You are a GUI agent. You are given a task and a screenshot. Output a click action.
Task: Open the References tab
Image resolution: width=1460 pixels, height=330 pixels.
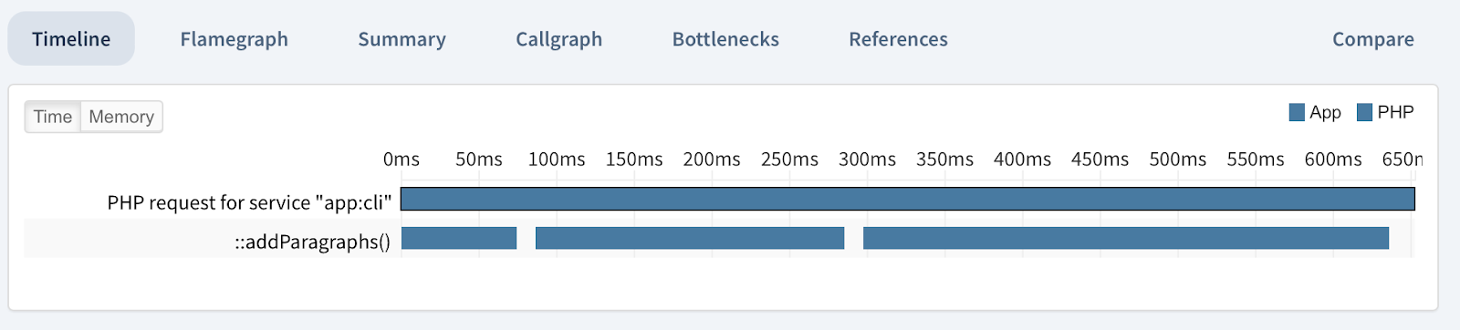[x=898, y=39]
